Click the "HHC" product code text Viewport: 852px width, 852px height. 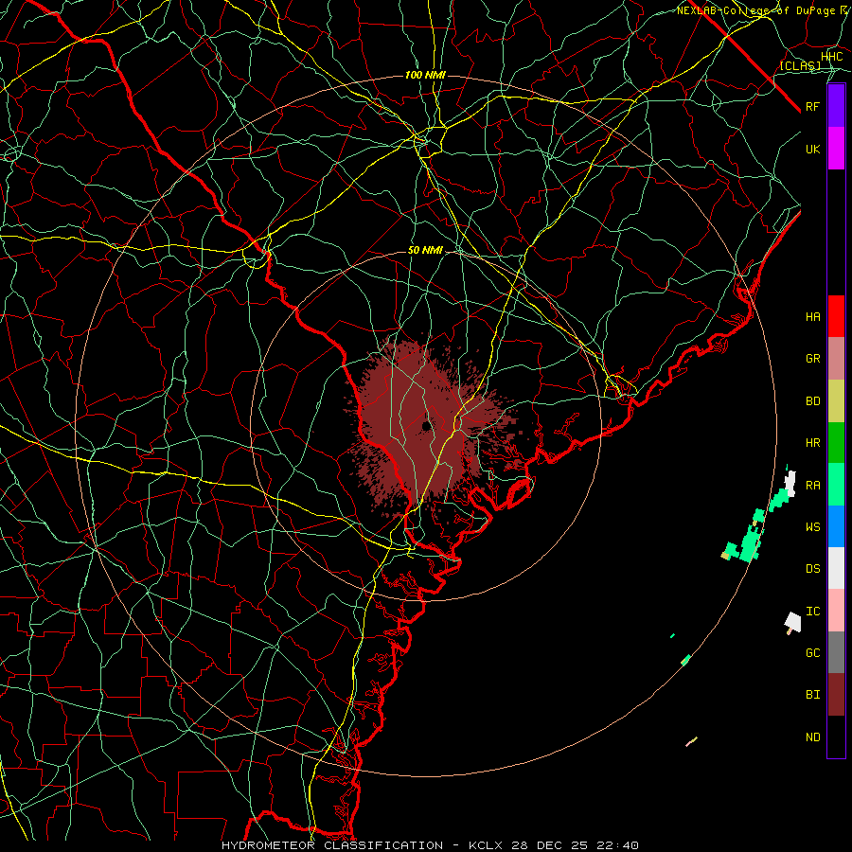coord(831,57)
